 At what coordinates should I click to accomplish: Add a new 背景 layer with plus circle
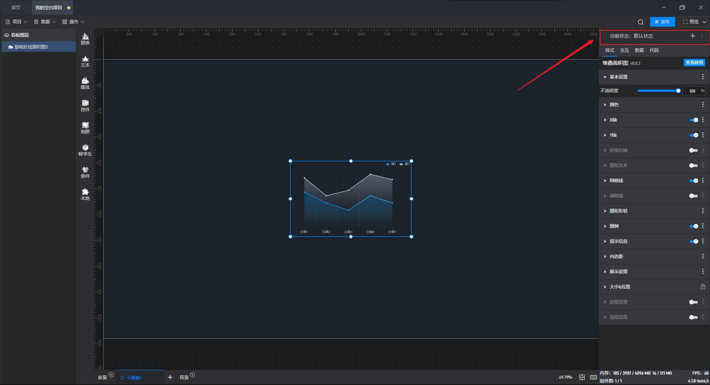point(192,375)
